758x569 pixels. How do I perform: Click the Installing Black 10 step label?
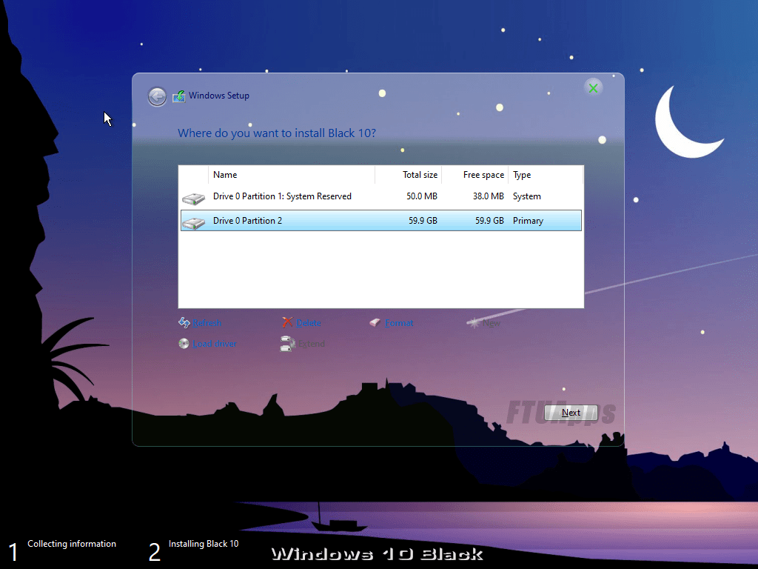[x=204, y=544]
